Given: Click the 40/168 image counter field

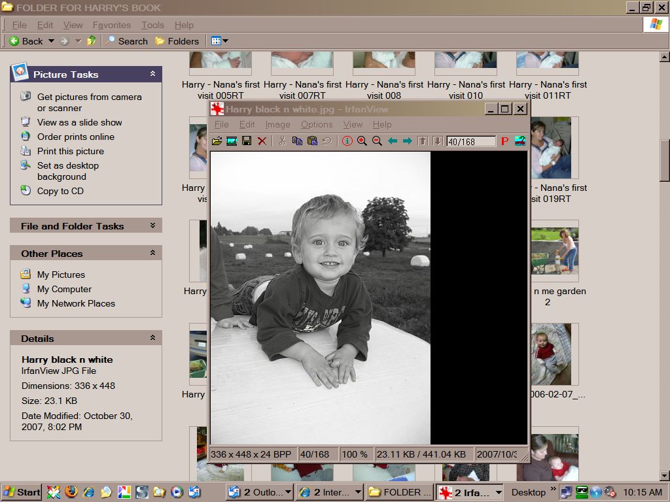Looking at the screenshot, I should [x=470, y=141].
